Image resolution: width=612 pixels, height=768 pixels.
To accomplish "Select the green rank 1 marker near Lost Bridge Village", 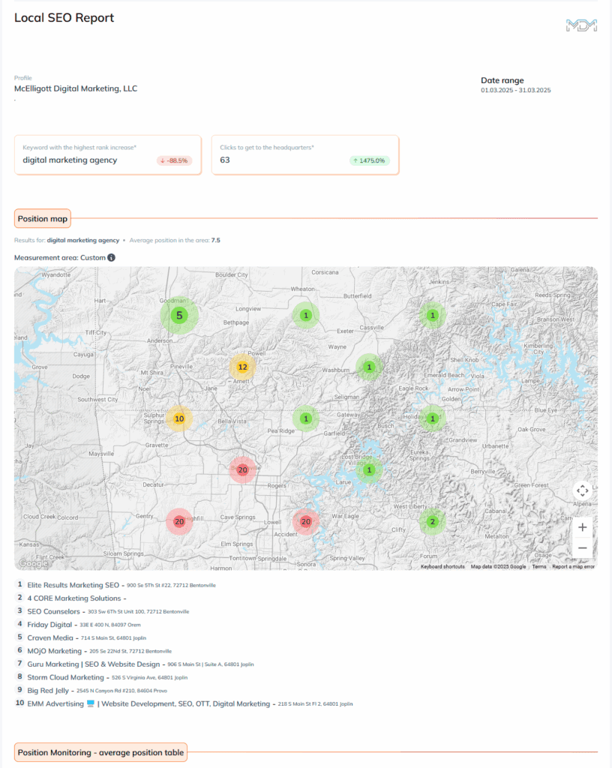I will tap(369, 469).
